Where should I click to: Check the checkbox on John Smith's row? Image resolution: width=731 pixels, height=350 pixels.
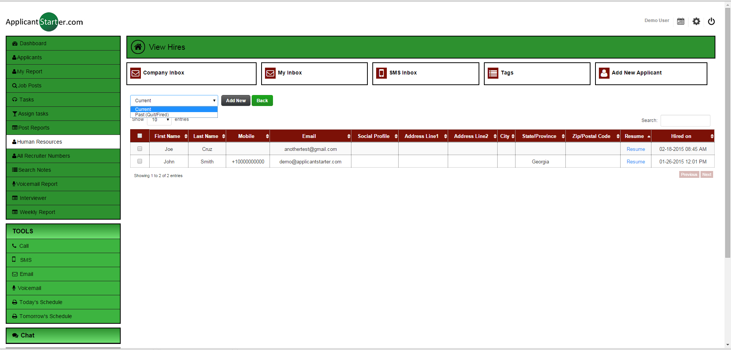139,161
